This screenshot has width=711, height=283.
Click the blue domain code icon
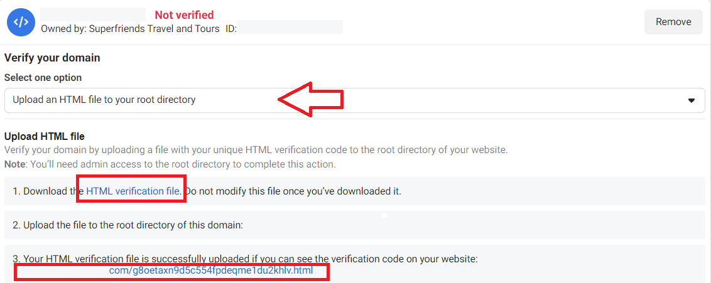click(21, 22)
